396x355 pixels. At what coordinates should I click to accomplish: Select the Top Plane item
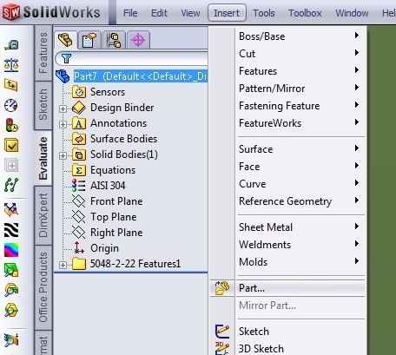tap(114, 217)
